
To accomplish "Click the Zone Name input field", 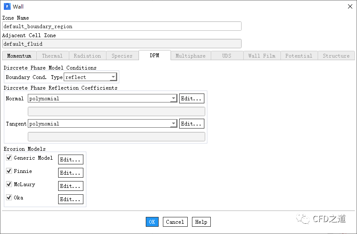I will click(121, 26).
